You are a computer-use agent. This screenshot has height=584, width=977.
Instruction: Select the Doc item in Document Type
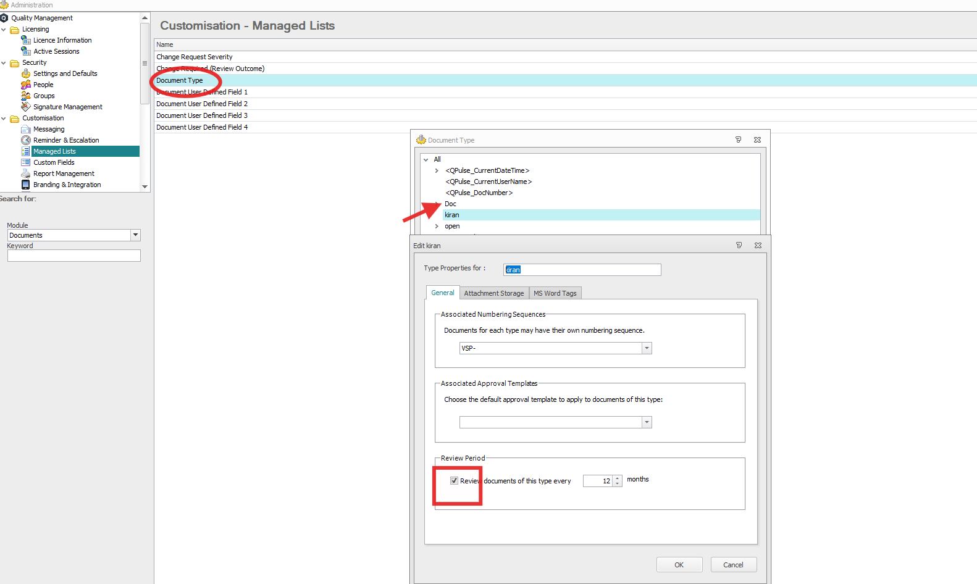[x=450, y=204]
